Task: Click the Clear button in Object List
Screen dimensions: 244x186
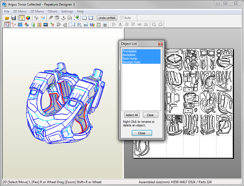Action: [150, 115]
